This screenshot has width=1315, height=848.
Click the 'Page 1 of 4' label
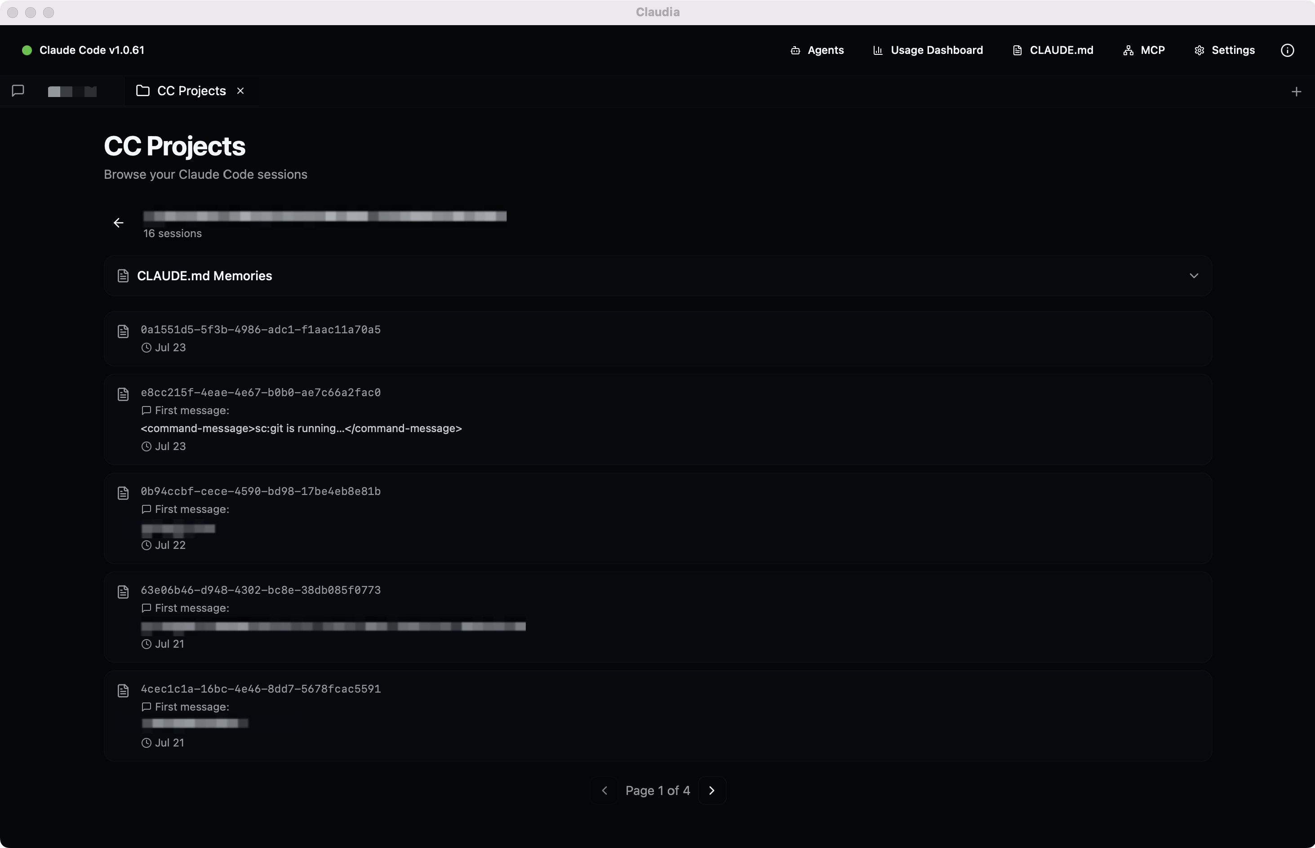pyautogui.click(x=658, y=790)
